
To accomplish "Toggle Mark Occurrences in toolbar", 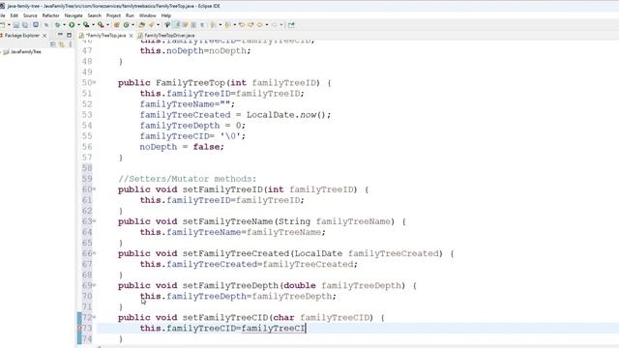I will [176, 25].
